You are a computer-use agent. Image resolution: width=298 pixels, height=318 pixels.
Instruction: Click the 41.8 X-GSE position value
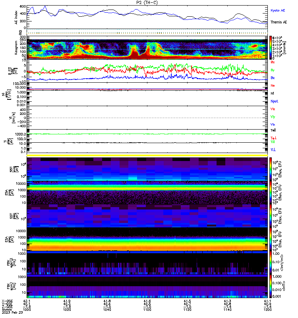coord(107,301)
